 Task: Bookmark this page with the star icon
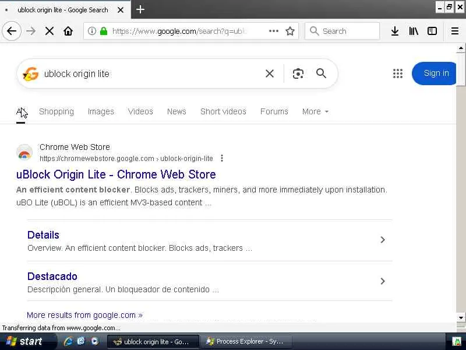click(290, 31)
